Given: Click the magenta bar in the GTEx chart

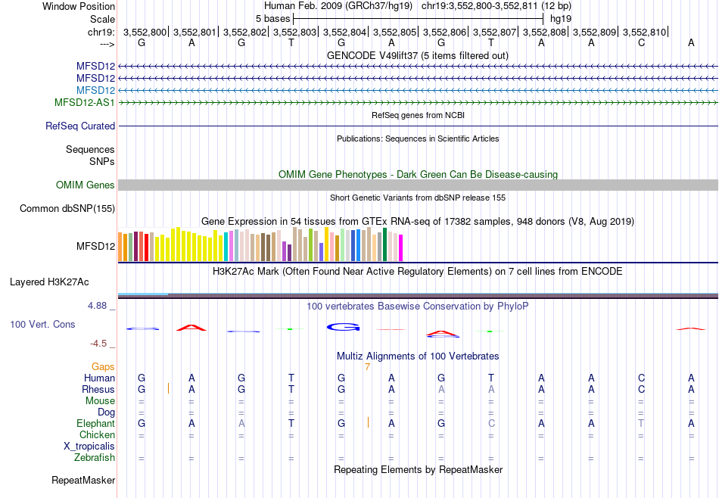Looking at the screenshot, I should (x=401, y=247).
